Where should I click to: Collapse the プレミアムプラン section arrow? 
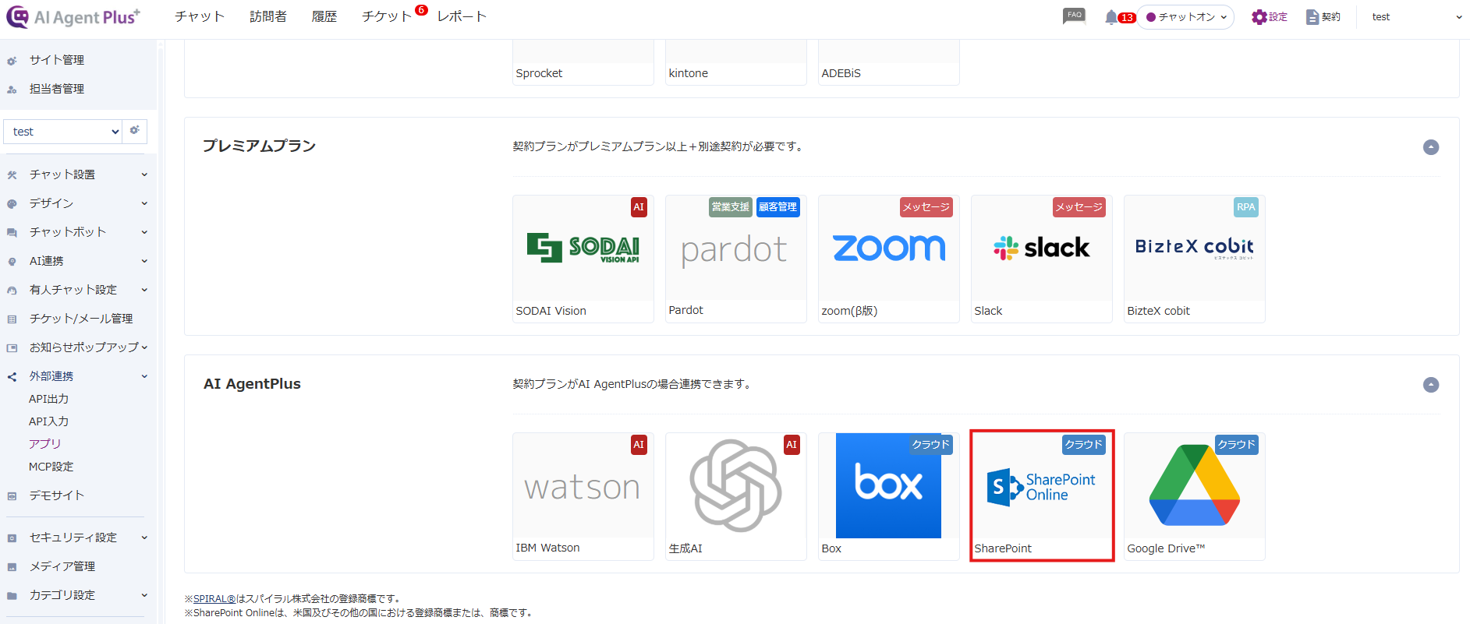[1430, 147]
